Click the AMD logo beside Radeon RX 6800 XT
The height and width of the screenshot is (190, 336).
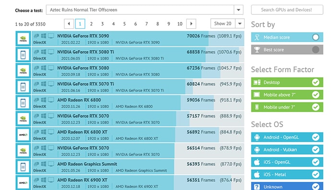click(x=23, y=135)
